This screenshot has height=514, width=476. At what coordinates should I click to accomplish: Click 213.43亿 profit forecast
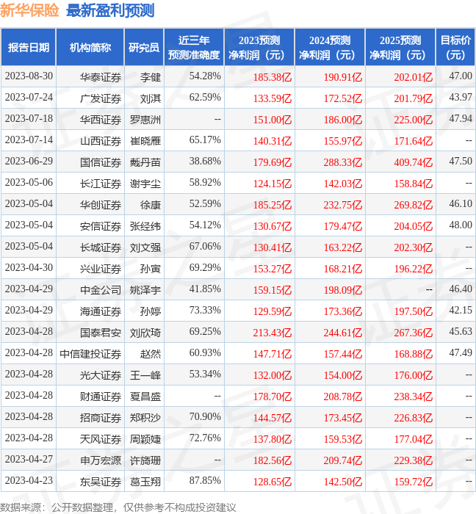(272, 333)
